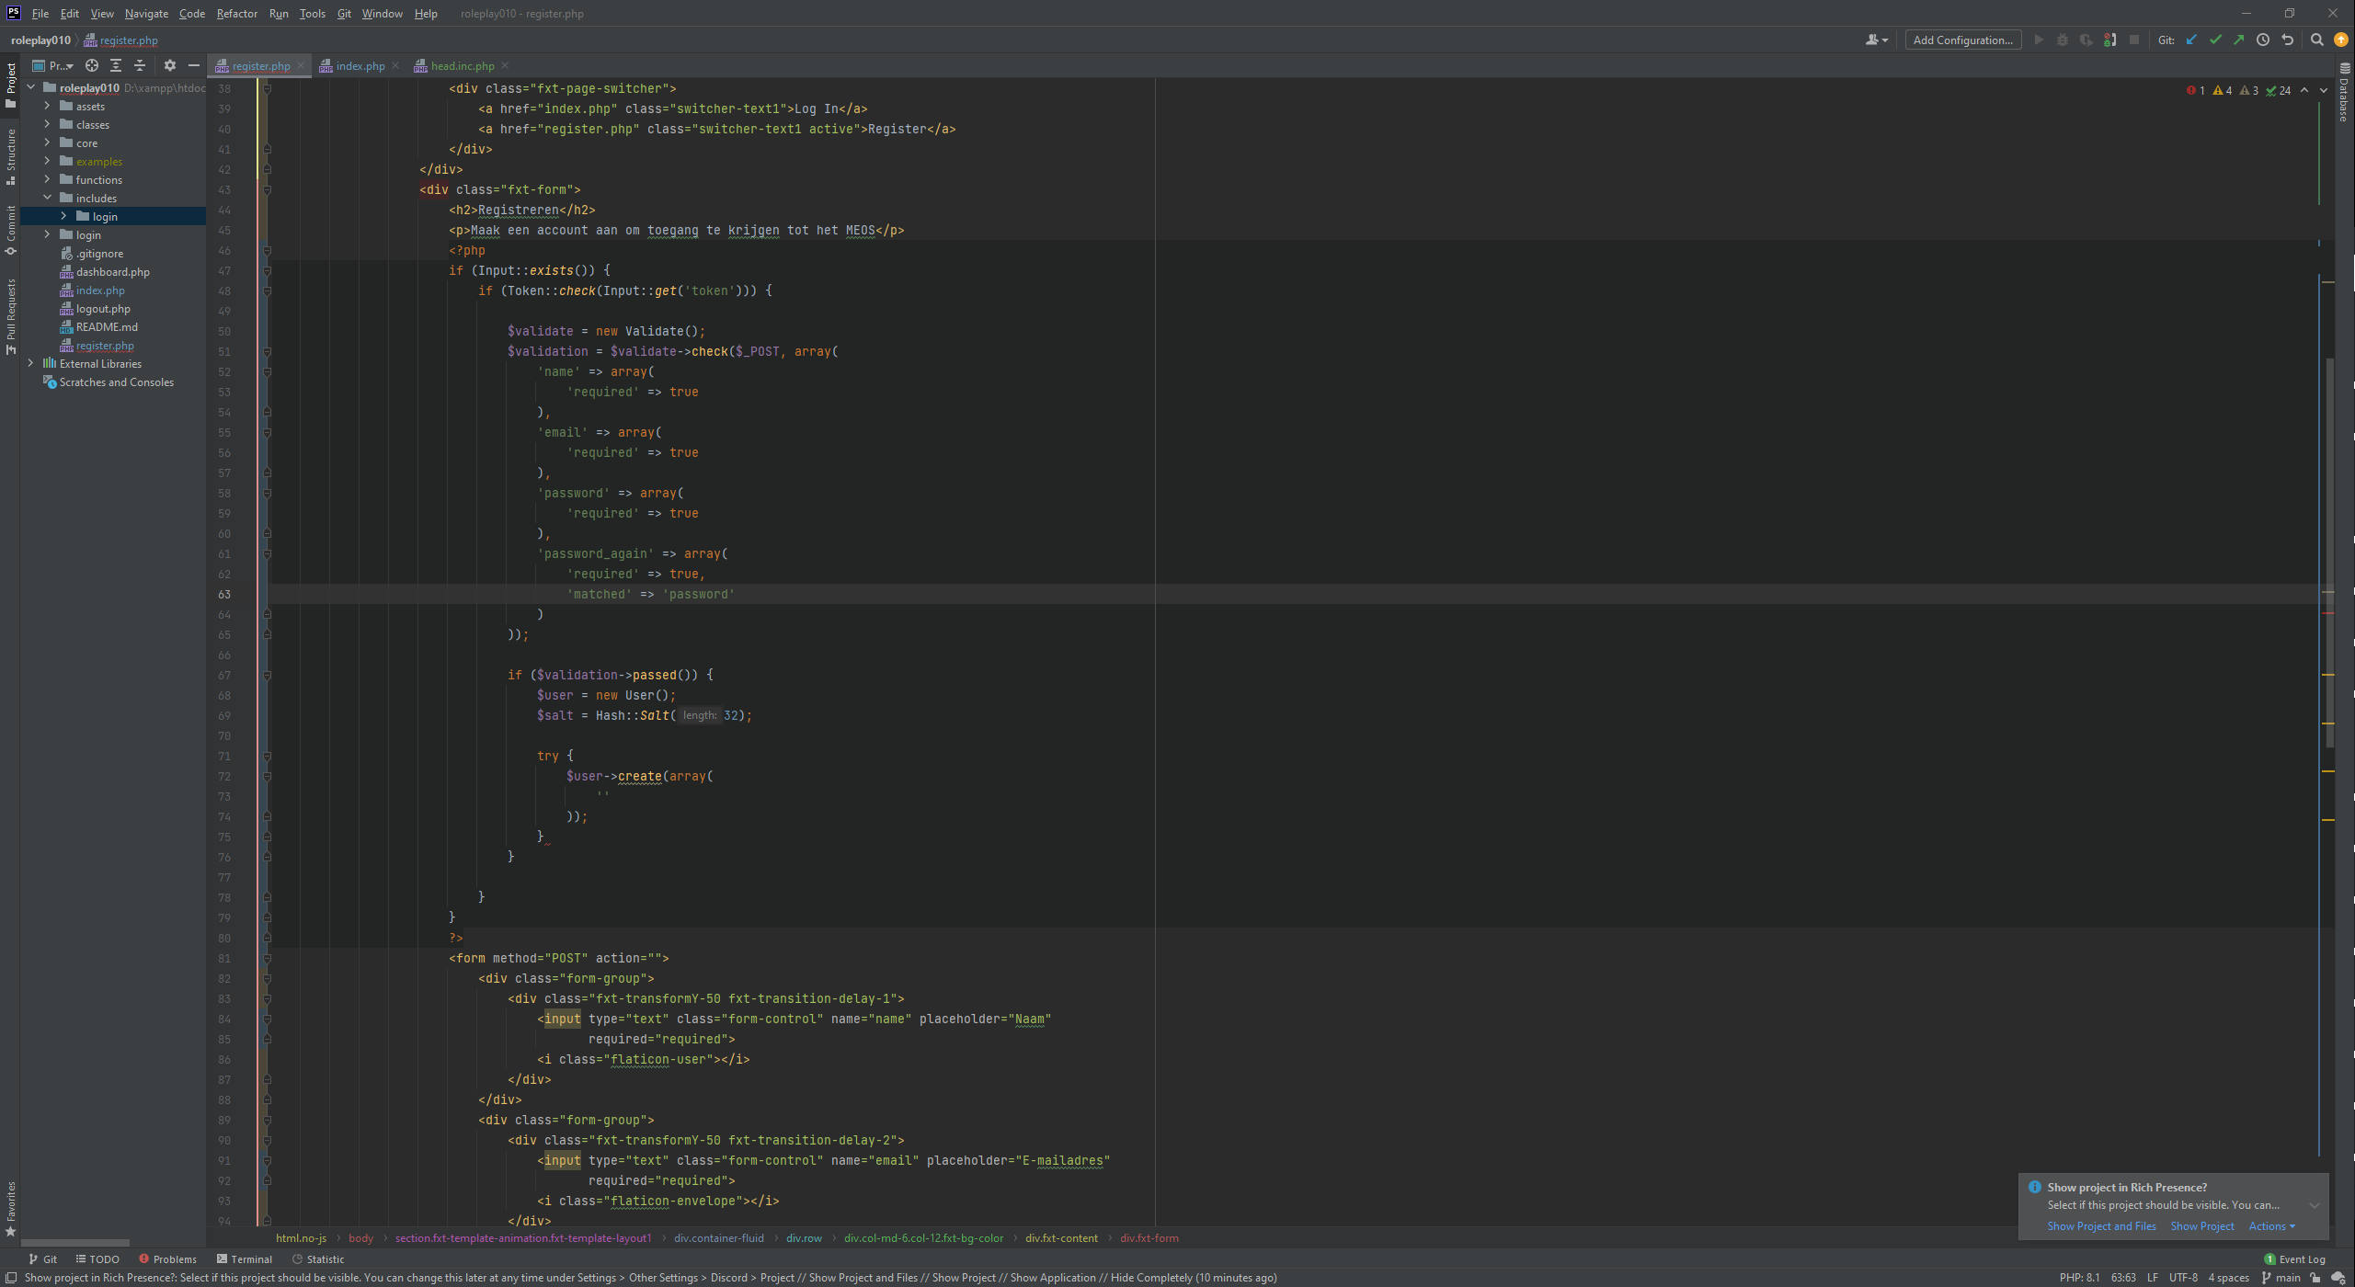
Task: Click Show Project and Files link
Action: [x=2101, y=1226]
